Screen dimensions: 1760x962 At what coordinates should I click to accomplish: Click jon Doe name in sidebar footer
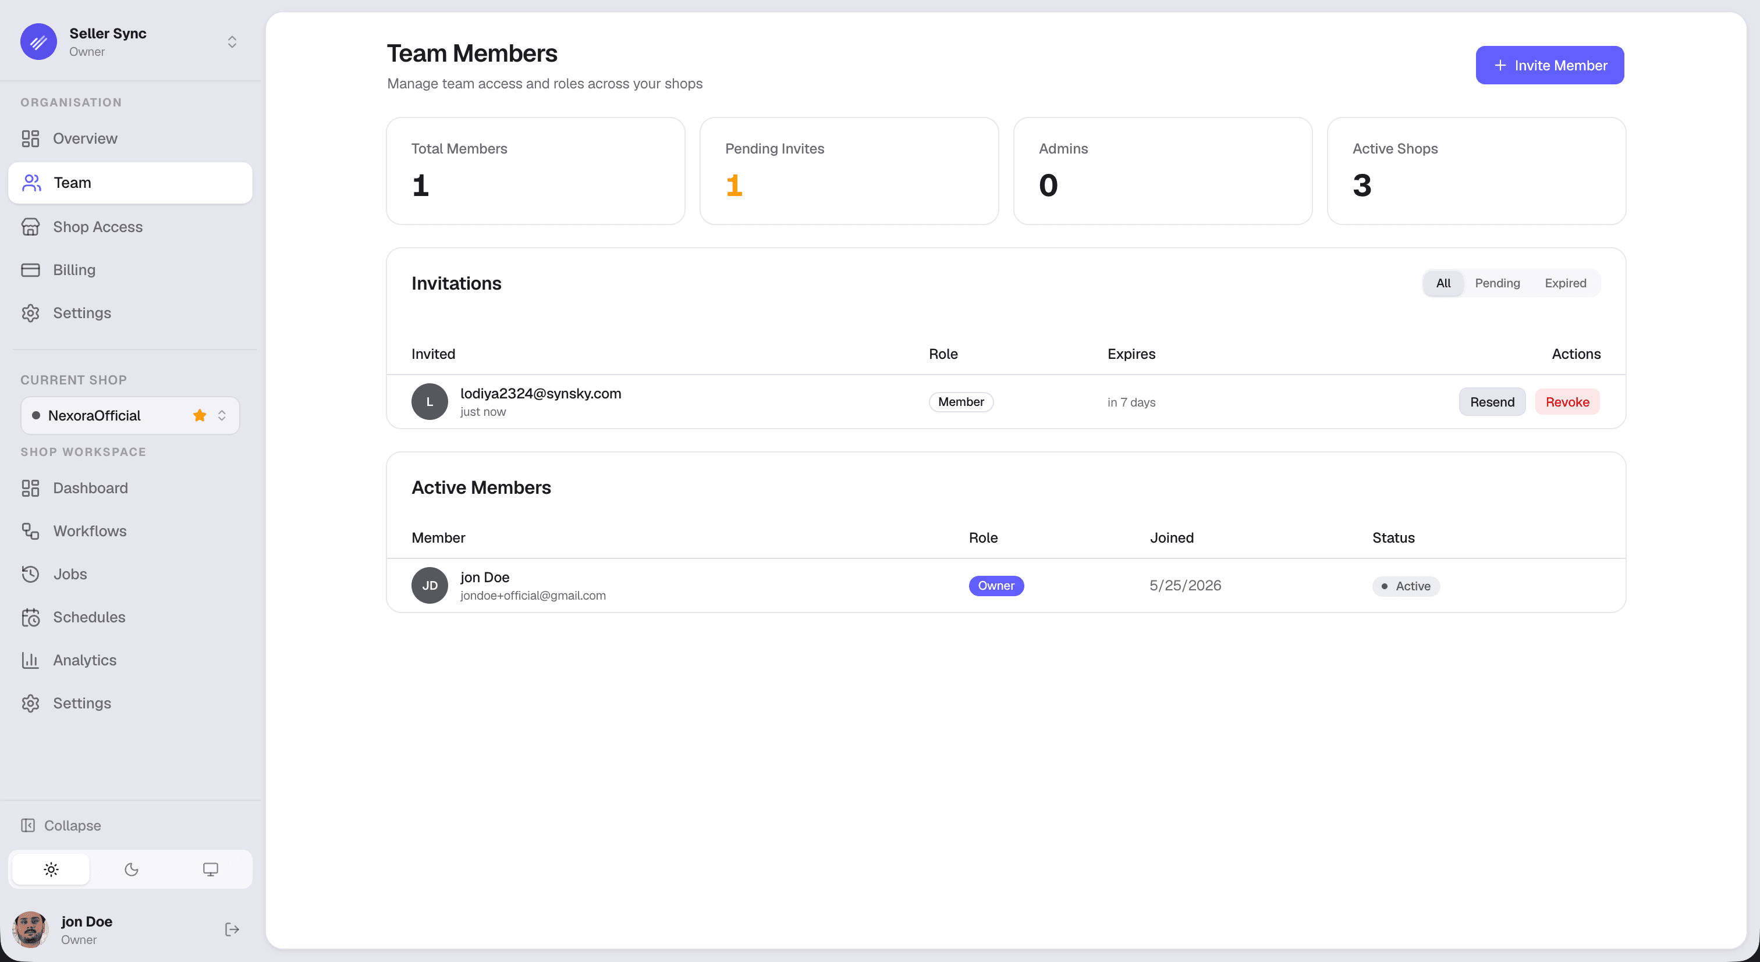coord(87,921)
